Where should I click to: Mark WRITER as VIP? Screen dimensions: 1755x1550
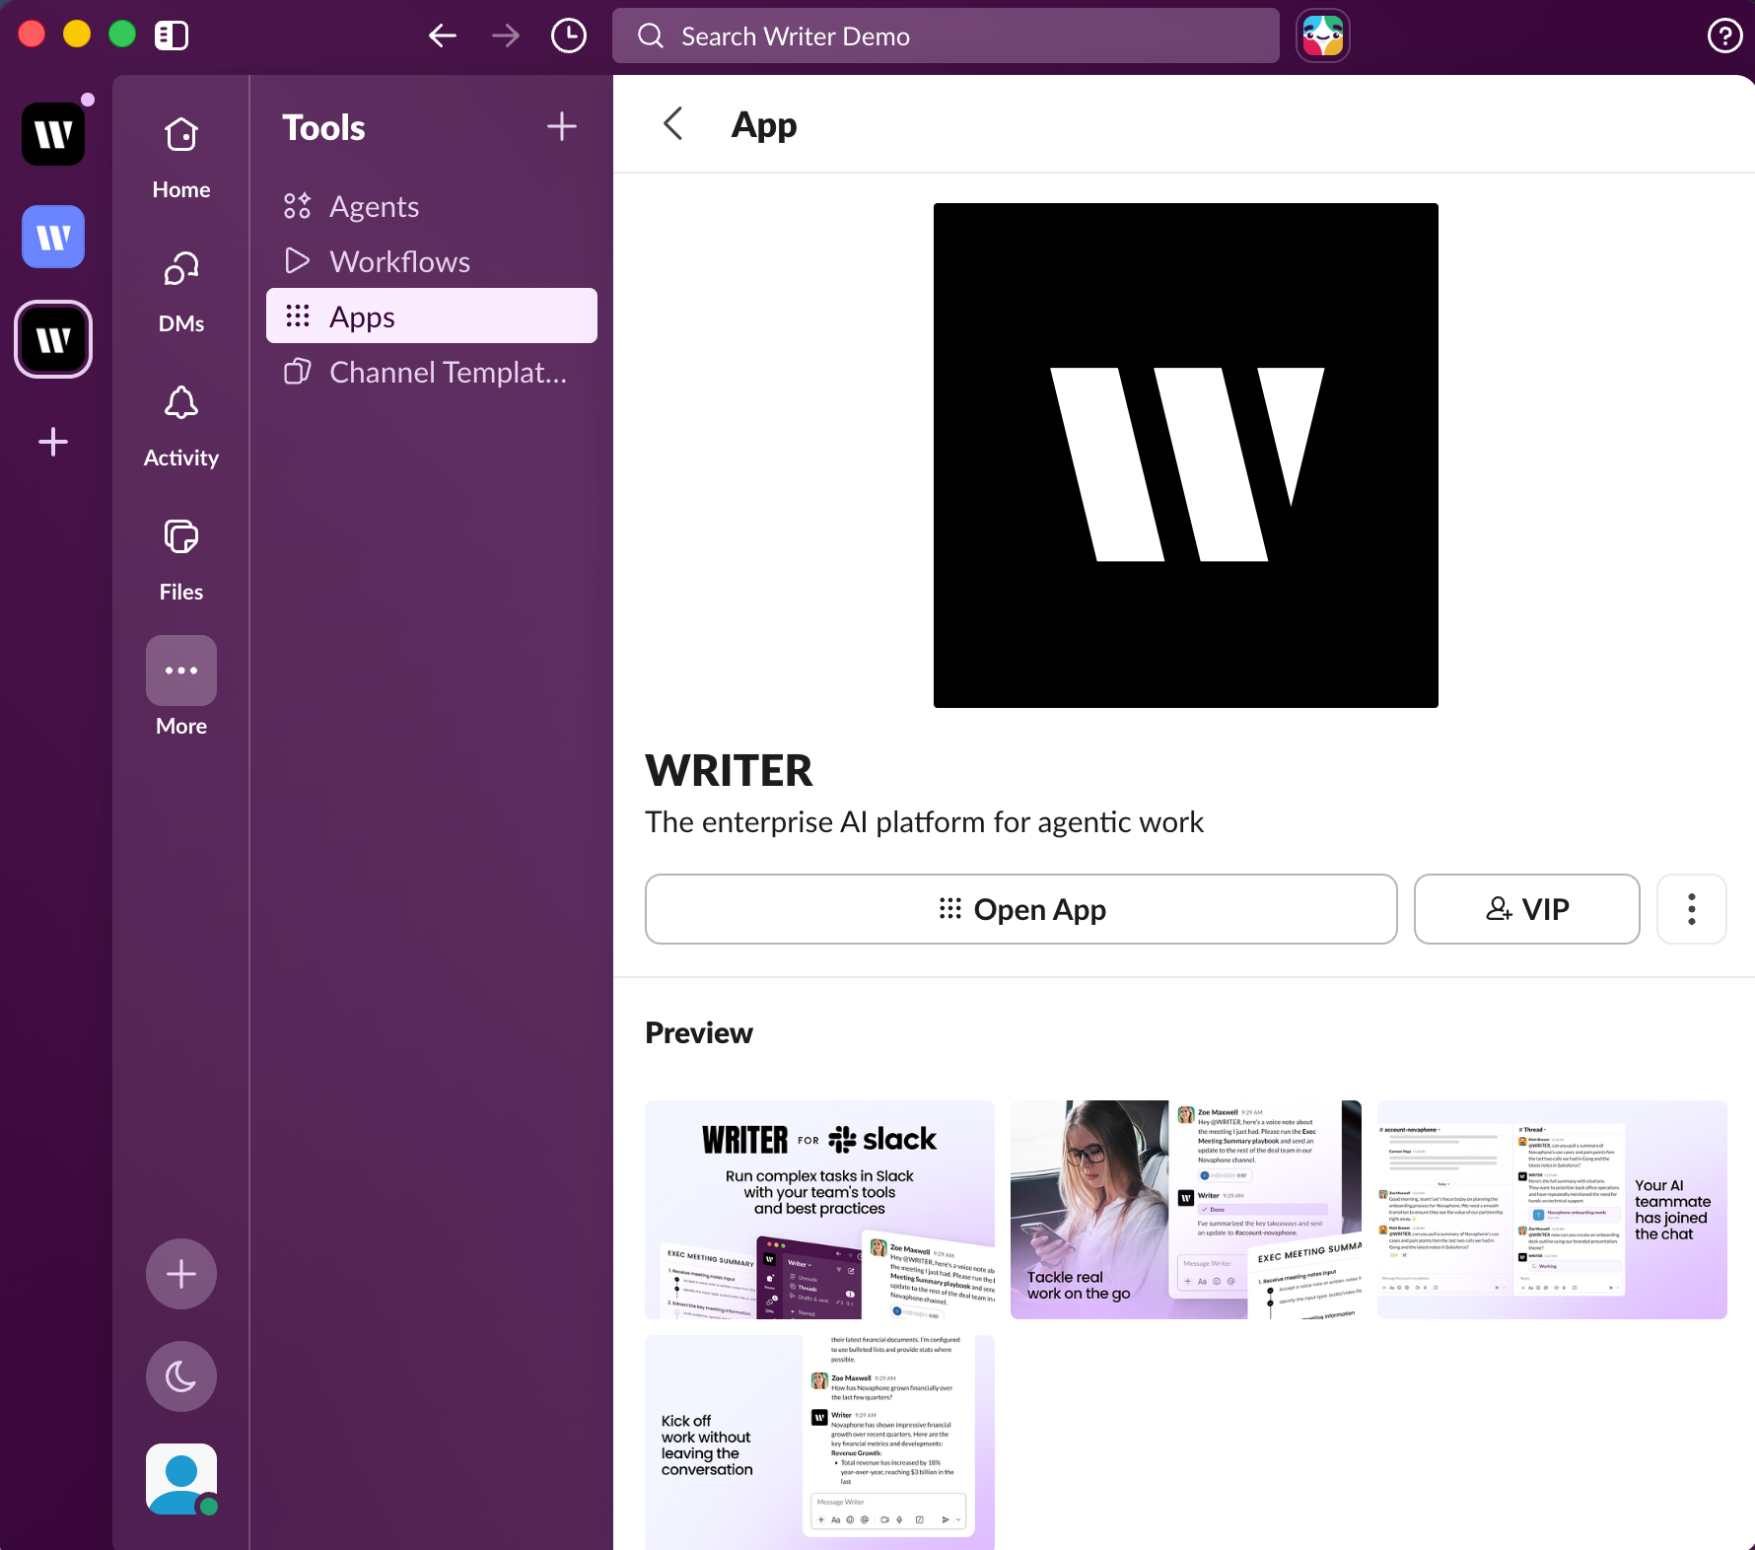click(1527, 909)
